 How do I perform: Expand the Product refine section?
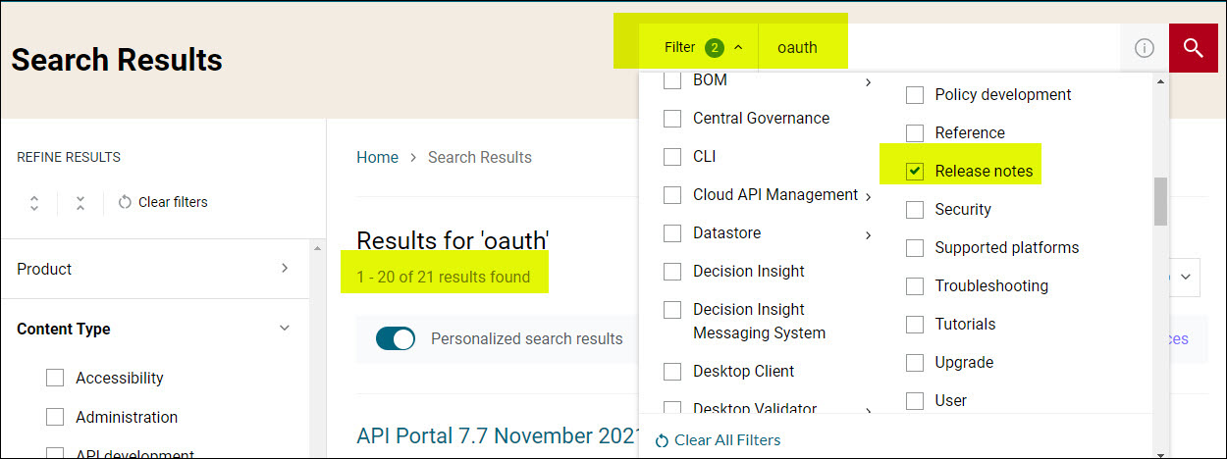click(x=285, y=268)
